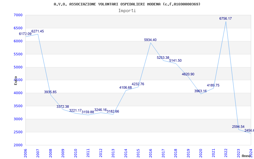Click y-axis tick 3000
This screenshot has width=254, height=159.
click(18, 119)
